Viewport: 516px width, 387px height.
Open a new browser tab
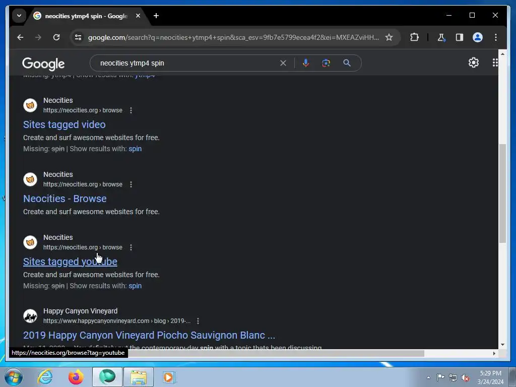(x=156, y=16)
